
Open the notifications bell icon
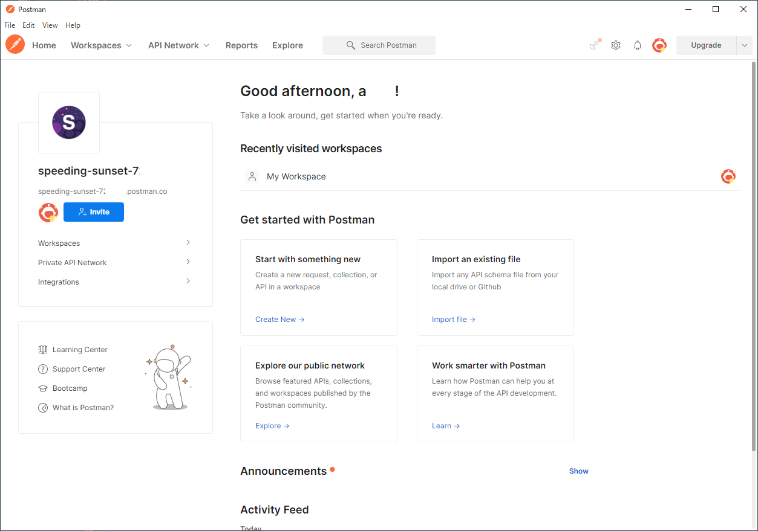pos(638,45)
